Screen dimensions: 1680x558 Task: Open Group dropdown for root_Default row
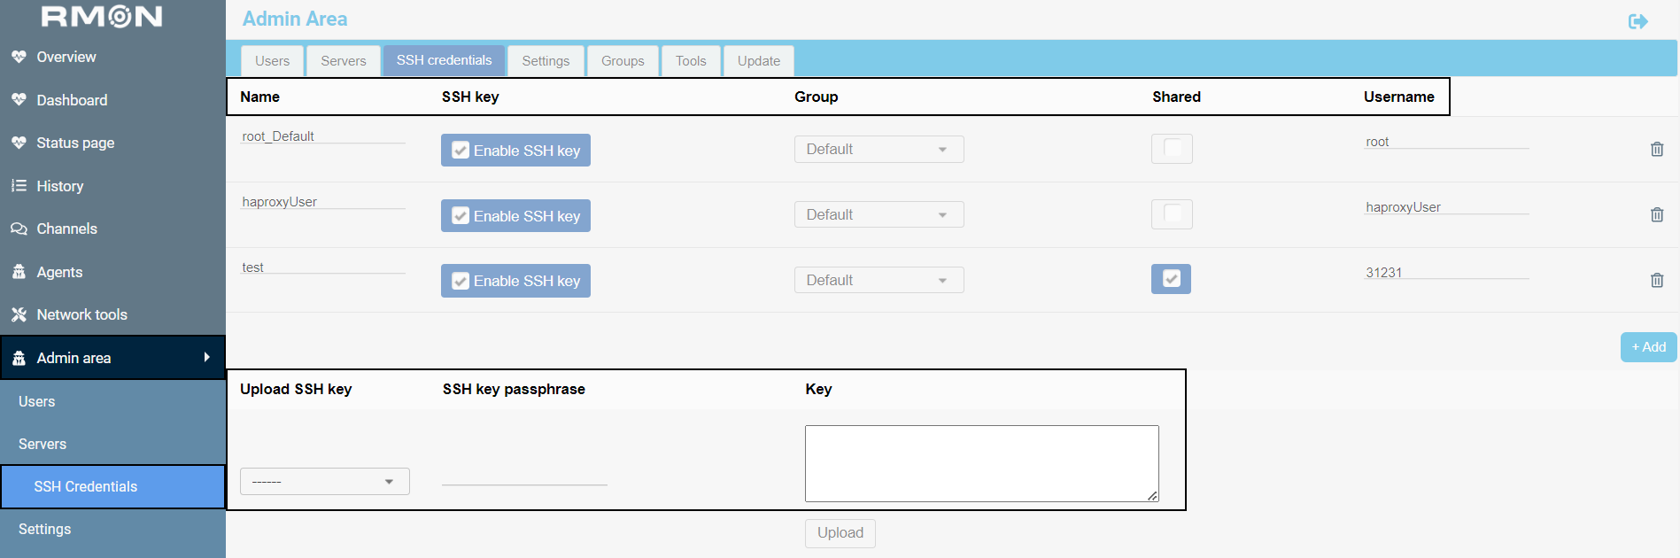point(879,149)
